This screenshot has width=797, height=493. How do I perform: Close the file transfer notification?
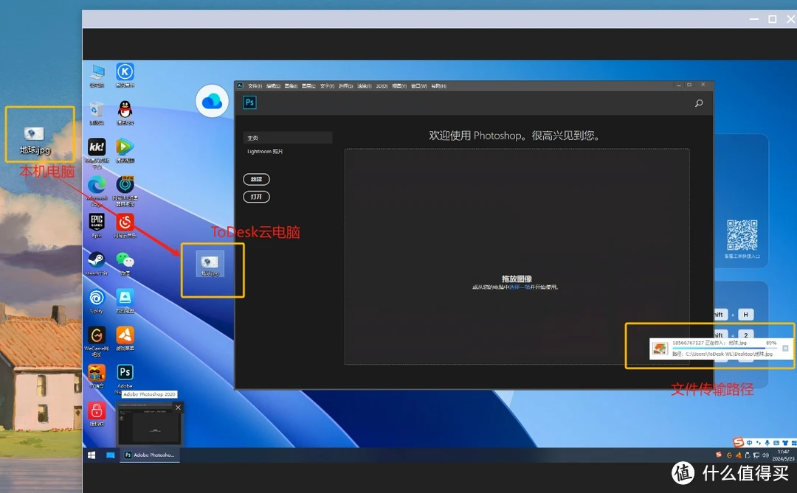785,348
